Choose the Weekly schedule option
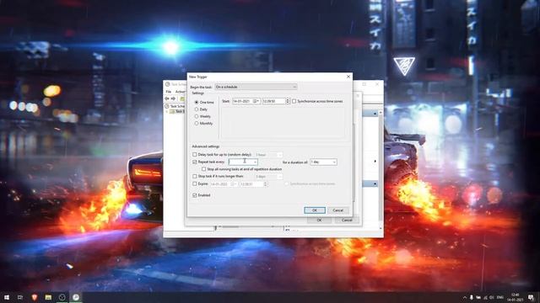This screenshot has height=303, width=540. tap(197, 116)
